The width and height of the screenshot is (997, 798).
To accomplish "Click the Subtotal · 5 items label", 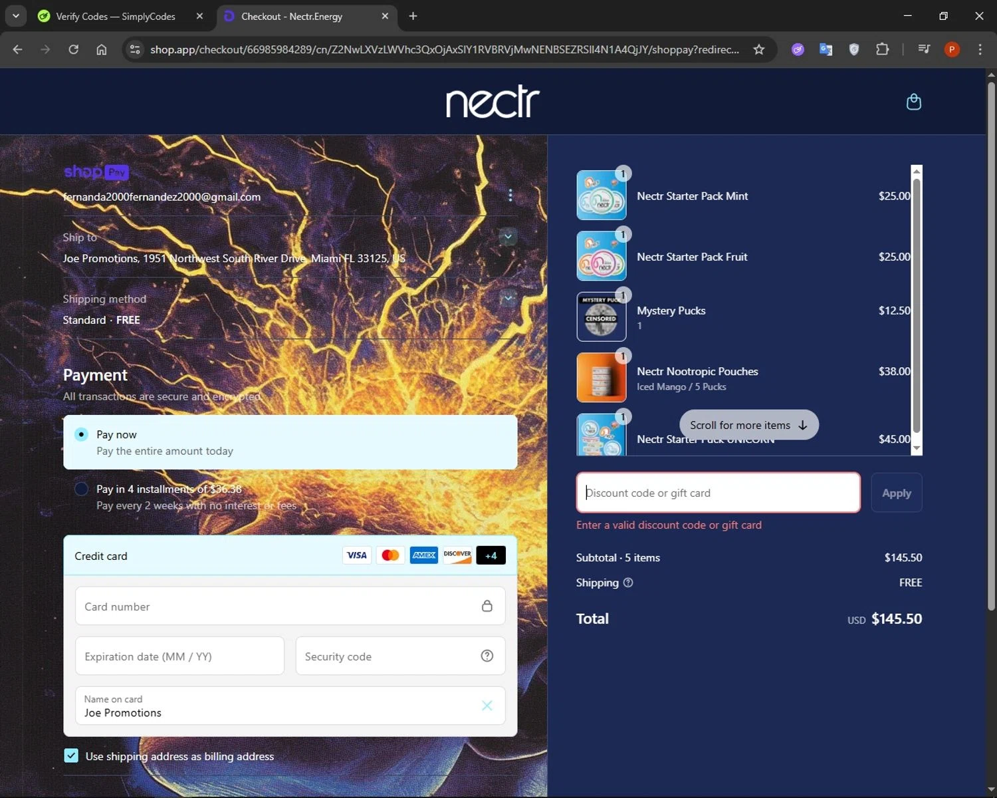I will [618, 557].
